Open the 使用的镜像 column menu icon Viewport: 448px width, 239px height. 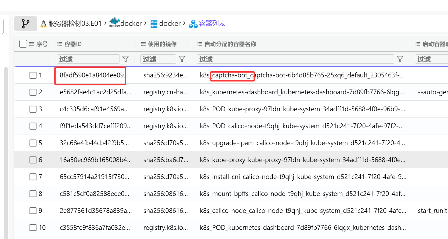(x=143, y=44)
